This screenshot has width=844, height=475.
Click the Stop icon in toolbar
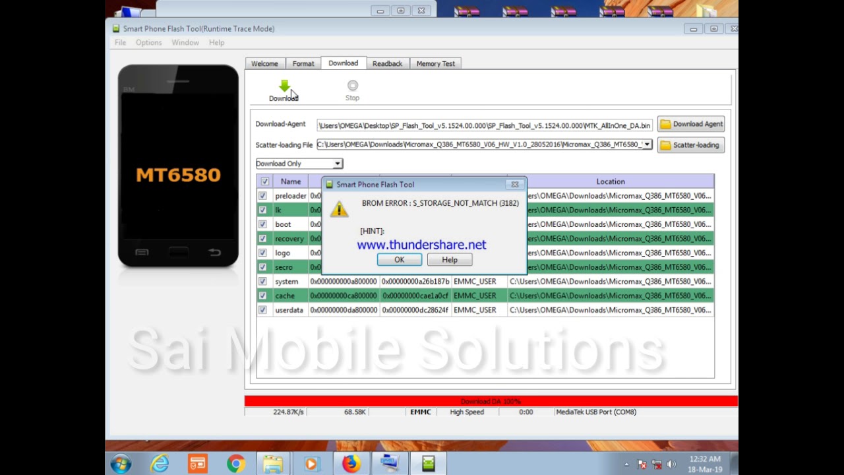353,86
